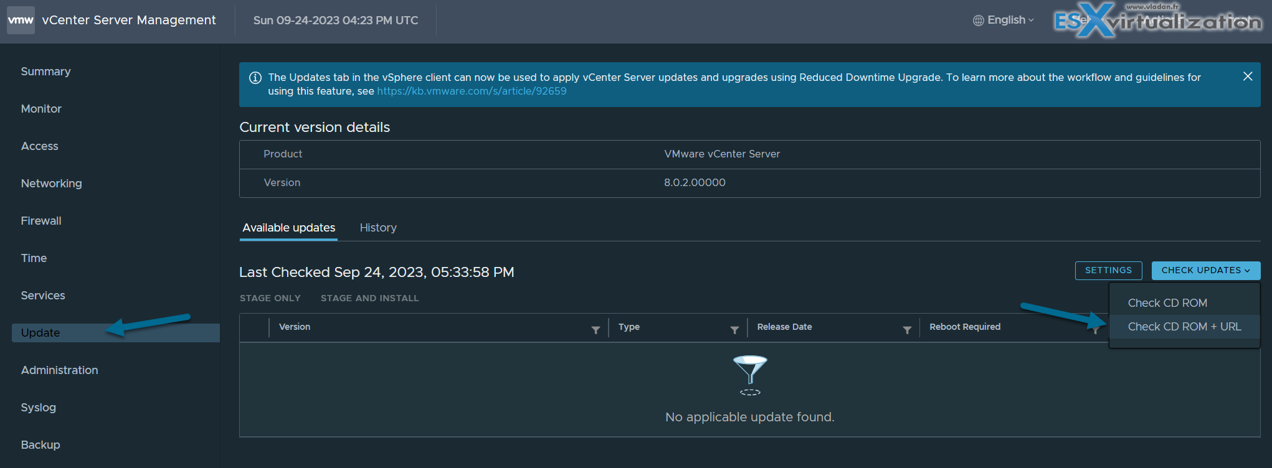Filter the Type column
1272x468 pixels.
click(734, 330)
